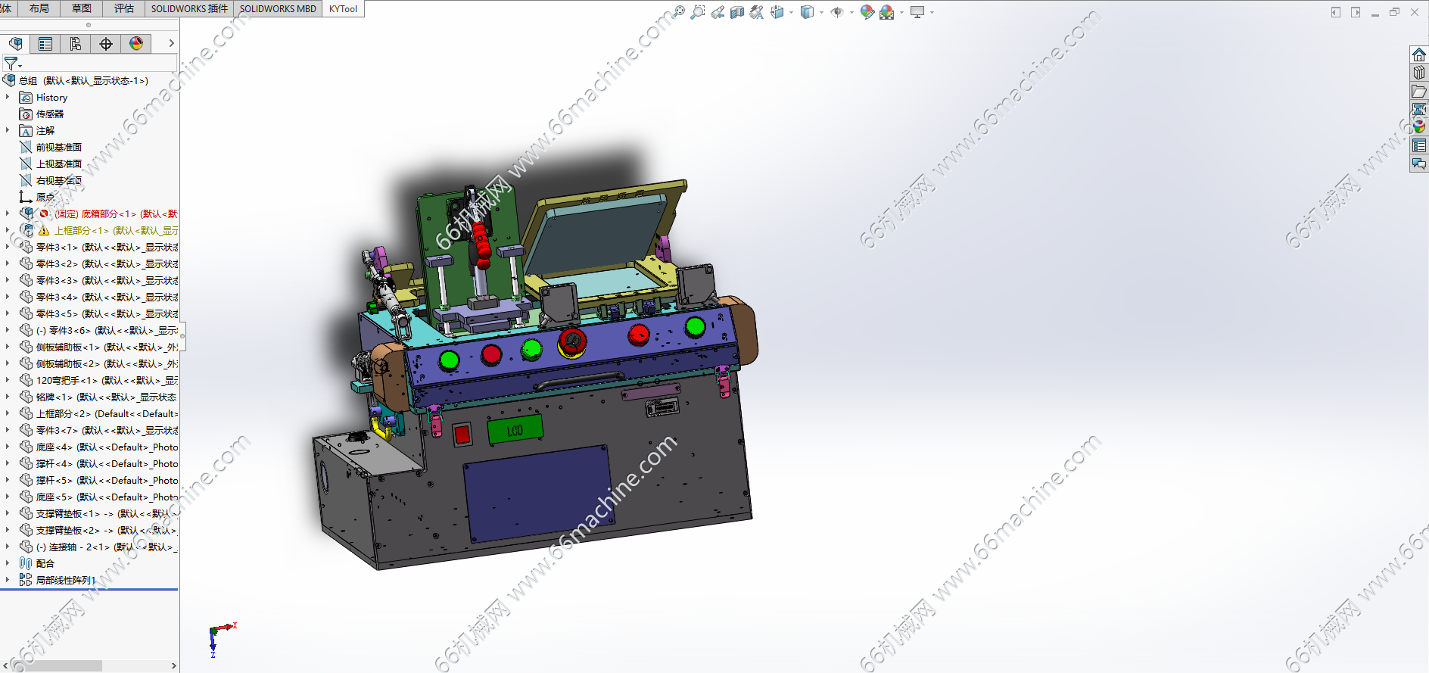Switch to DimXpertManager crosshair tab
This screenshot has height=673, width=1429.
pyautogui.click(x=106, y=44)
